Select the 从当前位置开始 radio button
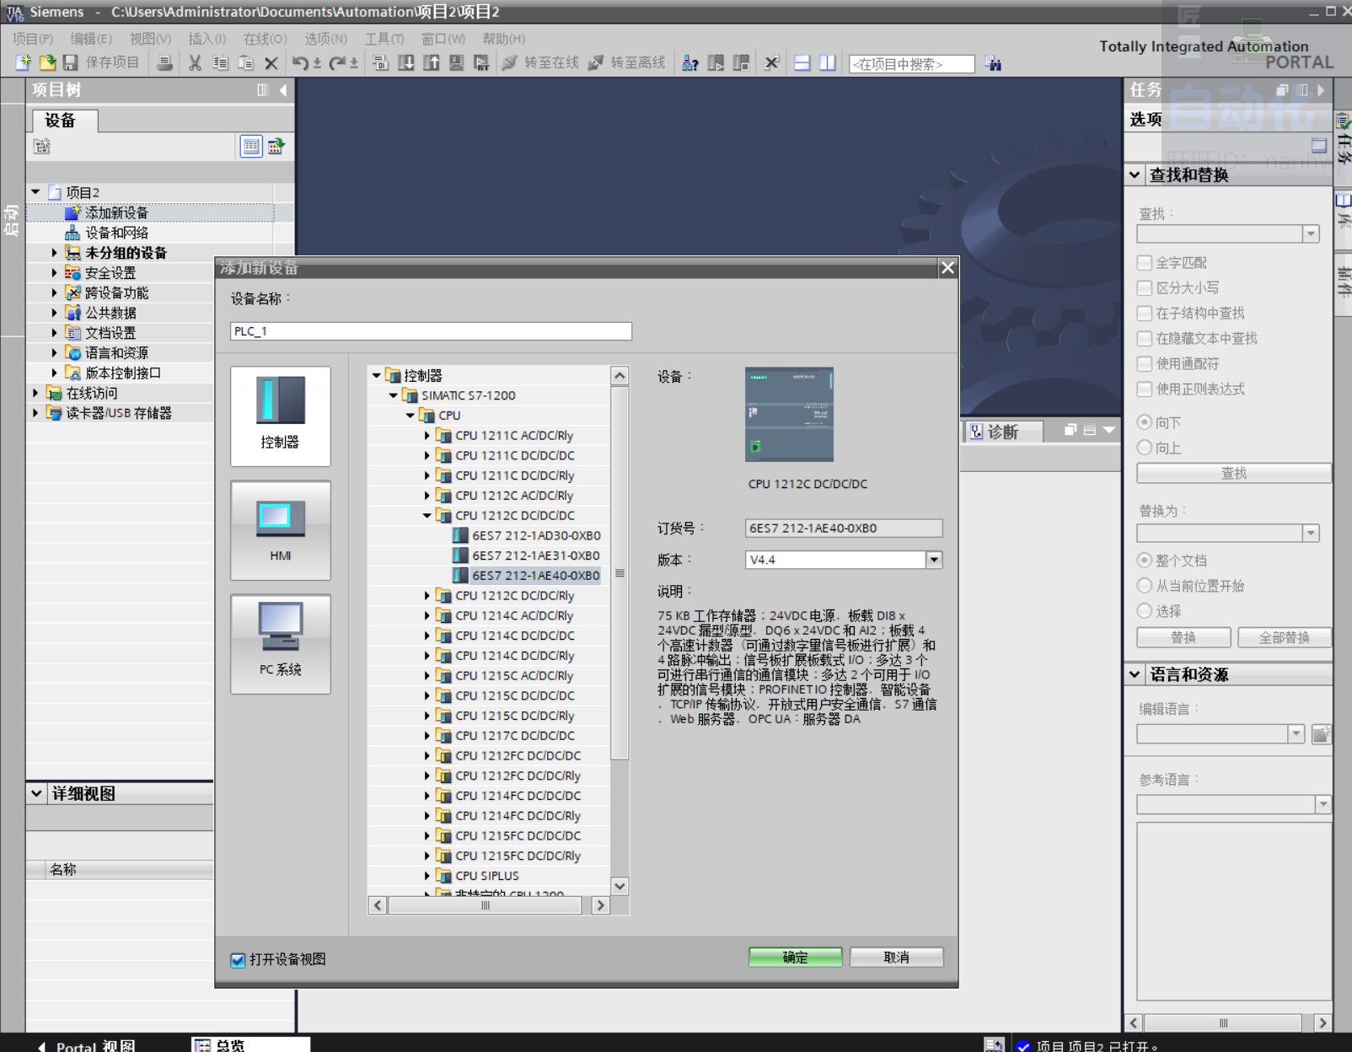 (1145, 586)
